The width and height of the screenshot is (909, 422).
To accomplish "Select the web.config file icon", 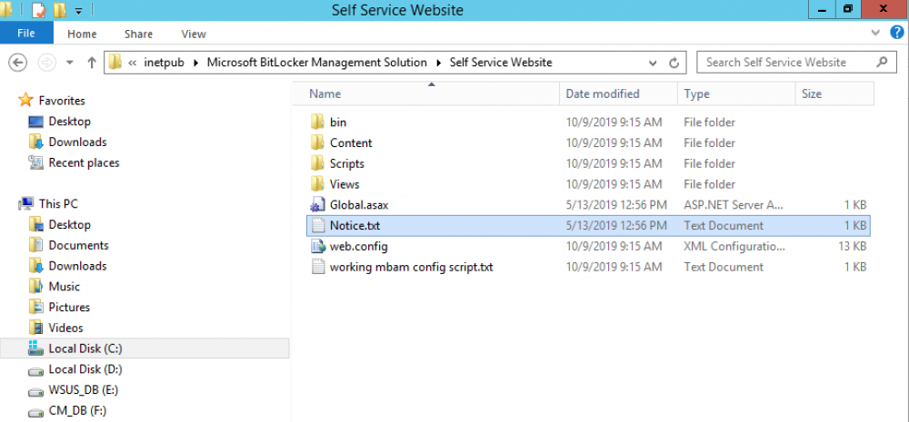I will (317, 247).
